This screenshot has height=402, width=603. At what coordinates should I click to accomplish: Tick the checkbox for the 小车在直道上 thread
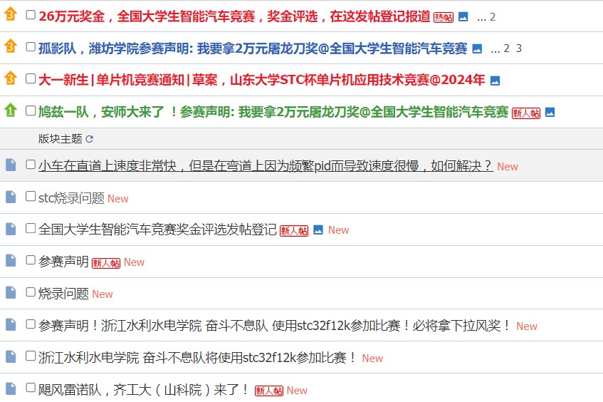[31, 165]
